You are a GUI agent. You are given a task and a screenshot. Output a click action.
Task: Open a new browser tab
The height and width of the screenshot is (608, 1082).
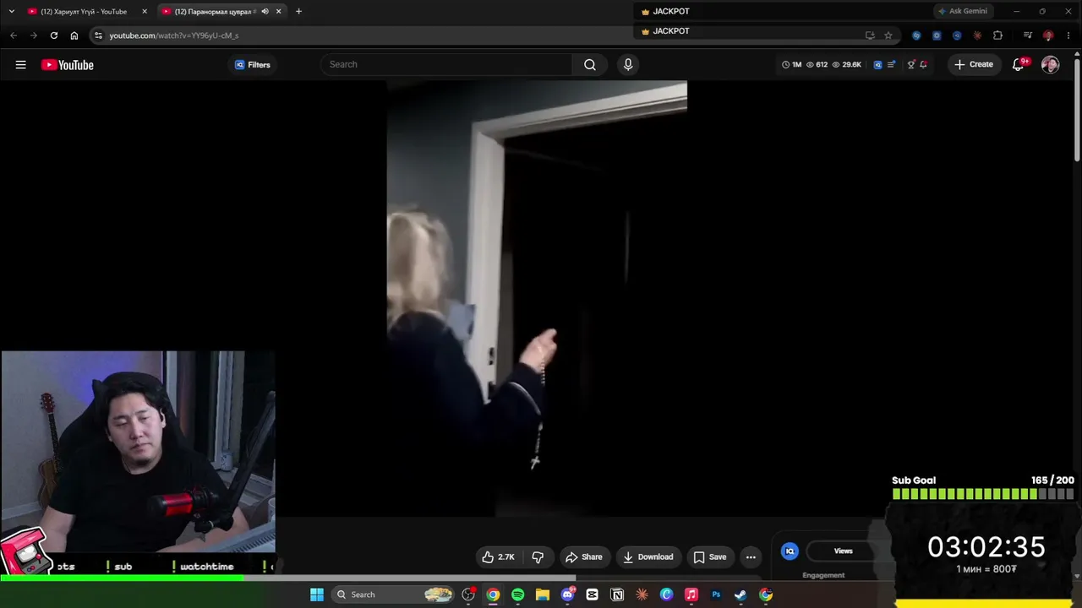(x=298, y=12)
